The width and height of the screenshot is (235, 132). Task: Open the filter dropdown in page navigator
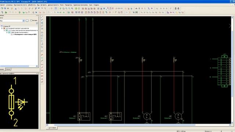pyautogui.click(x=23, y=21)
